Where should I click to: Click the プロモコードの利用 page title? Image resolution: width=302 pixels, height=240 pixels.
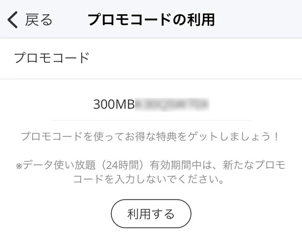pyautogui.click(x=151, y=20)
